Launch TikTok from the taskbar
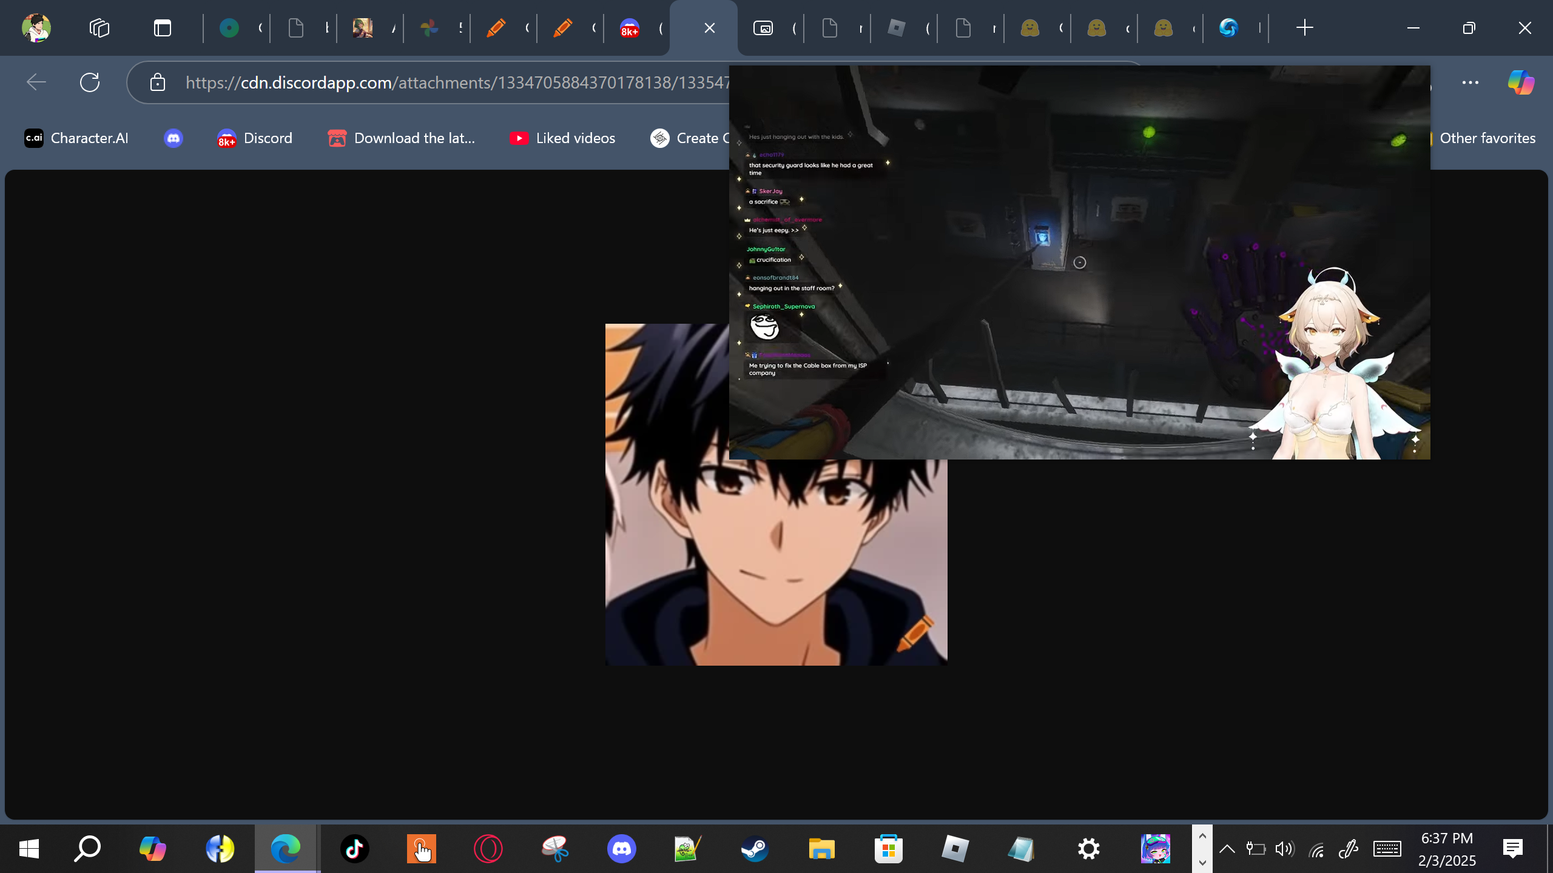Image resolution: width=1553 pixels, height=873 pixels. click(354, 849)
